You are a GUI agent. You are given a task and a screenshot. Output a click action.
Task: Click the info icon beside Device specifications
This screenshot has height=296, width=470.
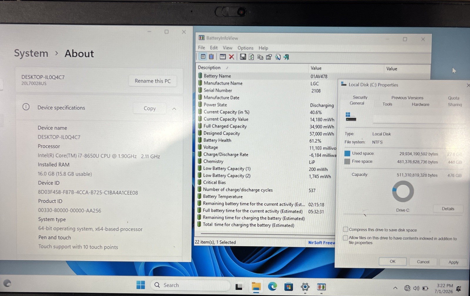pyautogui.click(x=26, y=107)
